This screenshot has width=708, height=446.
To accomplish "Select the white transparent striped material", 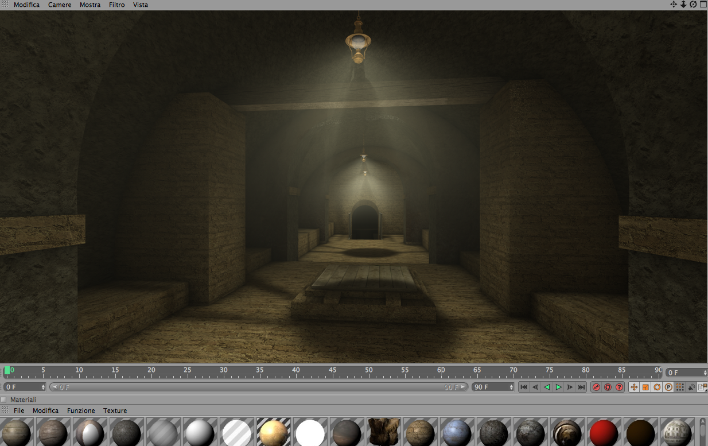I will [x=236, y=433].
